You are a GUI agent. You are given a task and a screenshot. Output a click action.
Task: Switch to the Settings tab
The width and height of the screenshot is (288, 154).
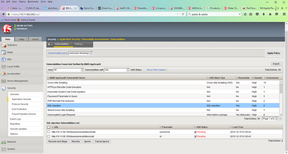click(78, 44)
